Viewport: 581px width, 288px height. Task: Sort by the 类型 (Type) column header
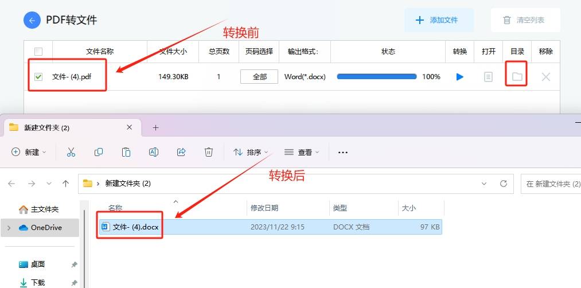tap(340, 208)
